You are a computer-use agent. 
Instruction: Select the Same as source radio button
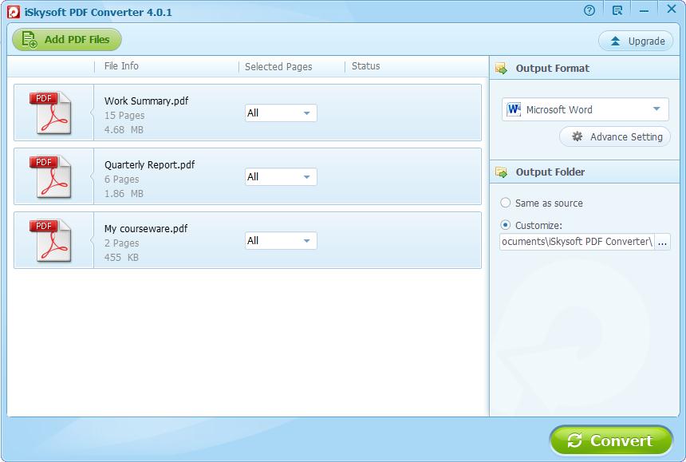click(x=505, y=203)
